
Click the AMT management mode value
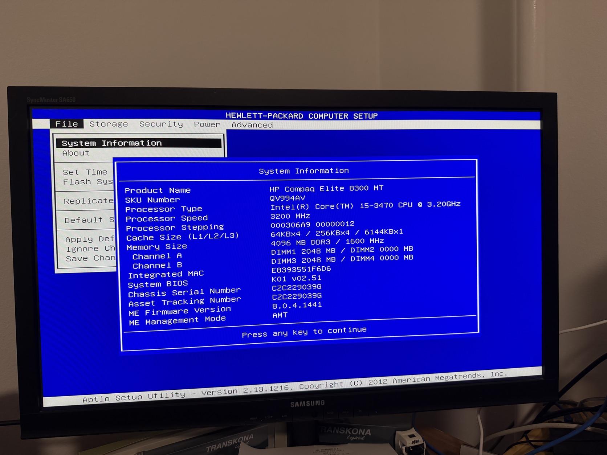(x=280, y=315)
